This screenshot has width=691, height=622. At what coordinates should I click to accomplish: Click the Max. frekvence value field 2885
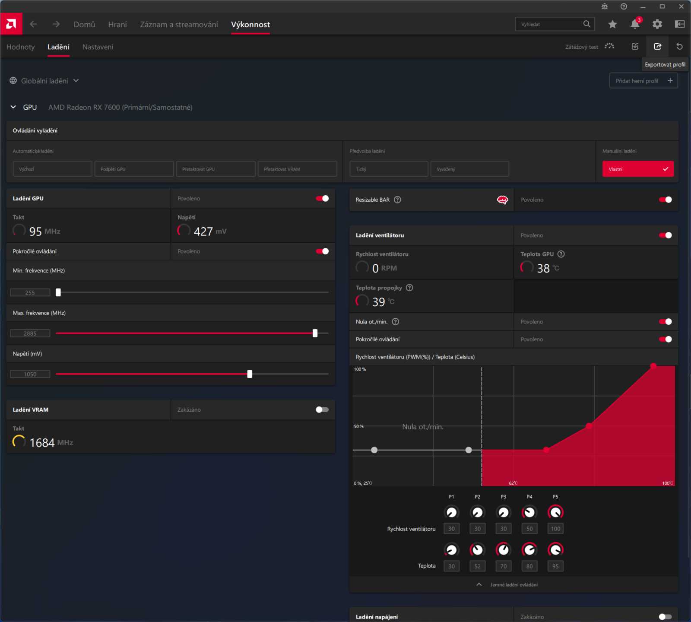point(30,333)
